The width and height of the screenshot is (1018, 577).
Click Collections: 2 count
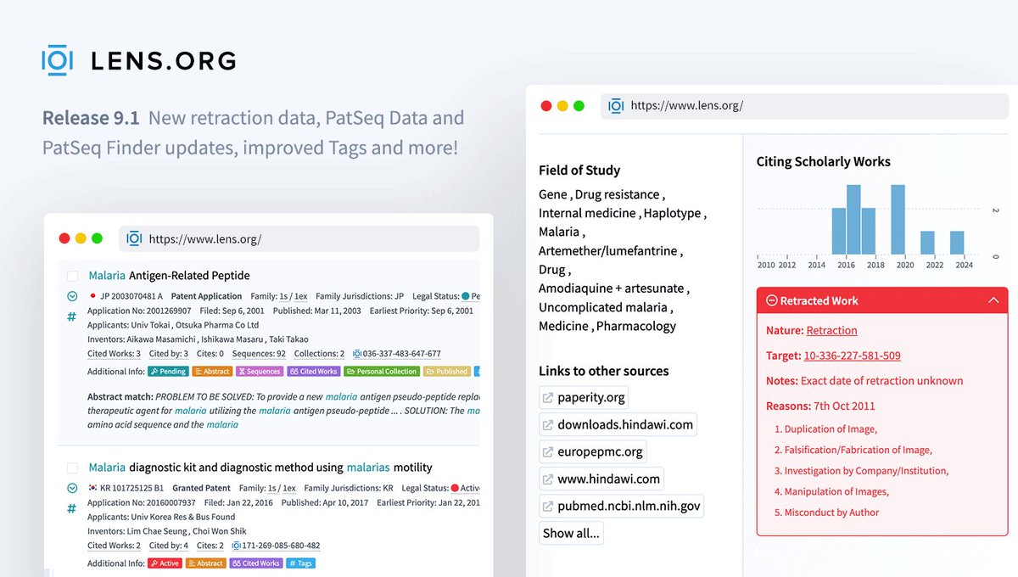(319, 354)
